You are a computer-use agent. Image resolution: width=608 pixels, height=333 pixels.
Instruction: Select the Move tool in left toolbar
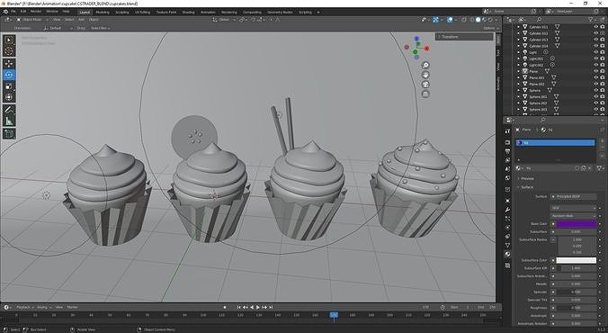[9, 64]
